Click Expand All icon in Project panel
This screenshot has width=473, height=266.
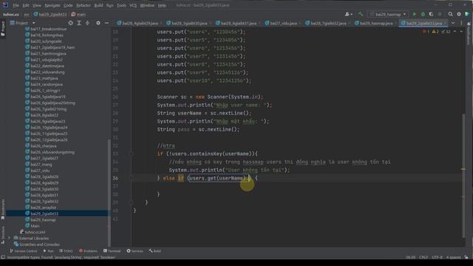(79, 23)
